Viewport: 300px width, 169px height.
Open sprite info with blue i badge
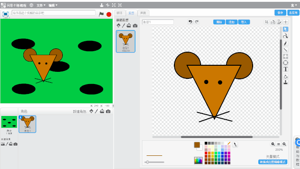pos(20,117)
